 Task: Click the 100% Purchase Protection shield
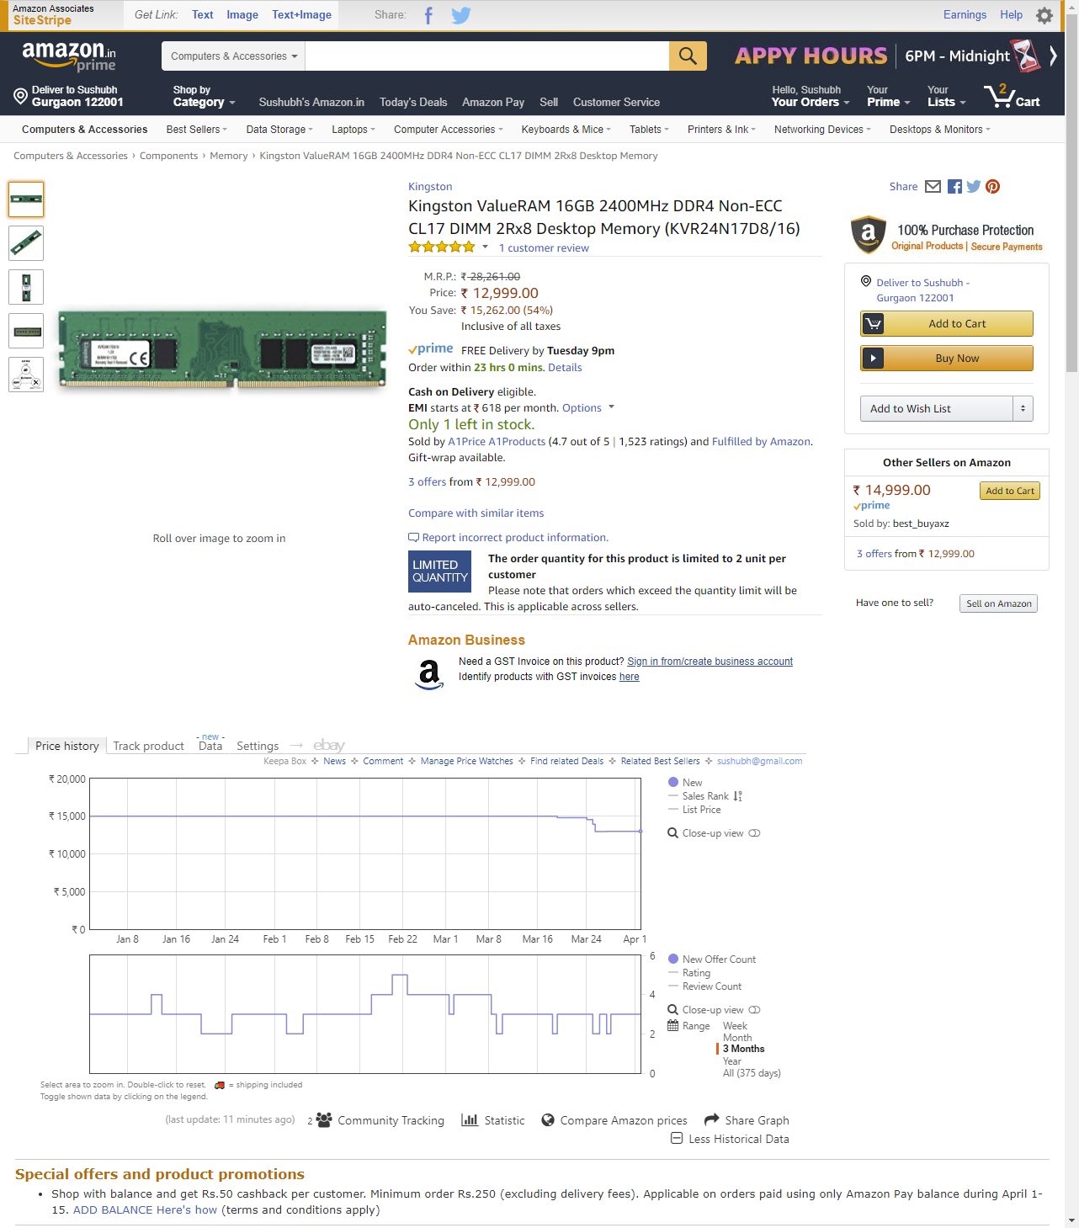[x=868, y=235]
